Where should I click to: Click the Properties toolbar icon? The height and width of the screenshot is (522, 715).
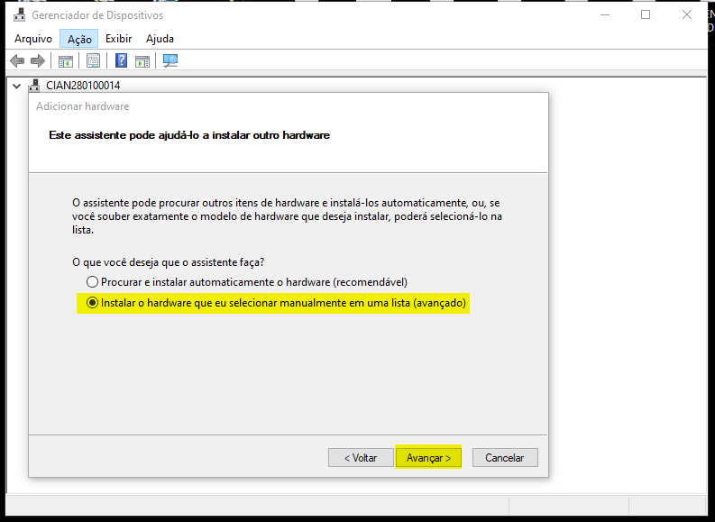(93, 61)
